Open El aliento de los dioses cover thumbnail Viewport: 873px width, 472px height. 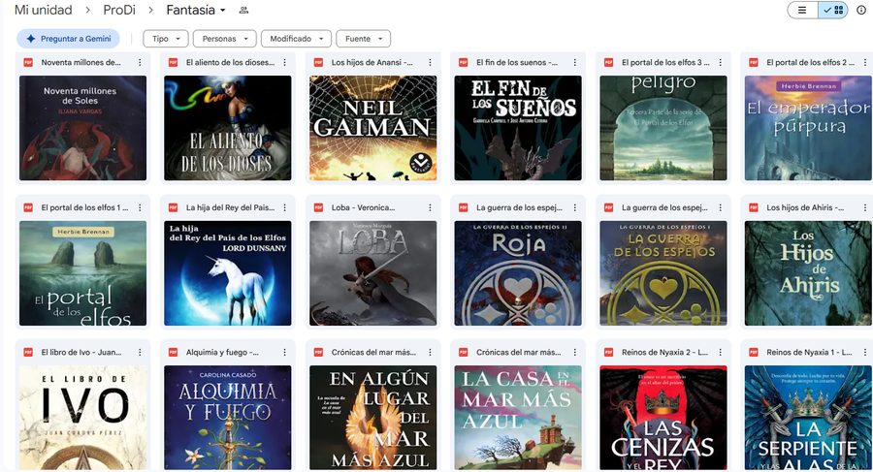[228, 128]
